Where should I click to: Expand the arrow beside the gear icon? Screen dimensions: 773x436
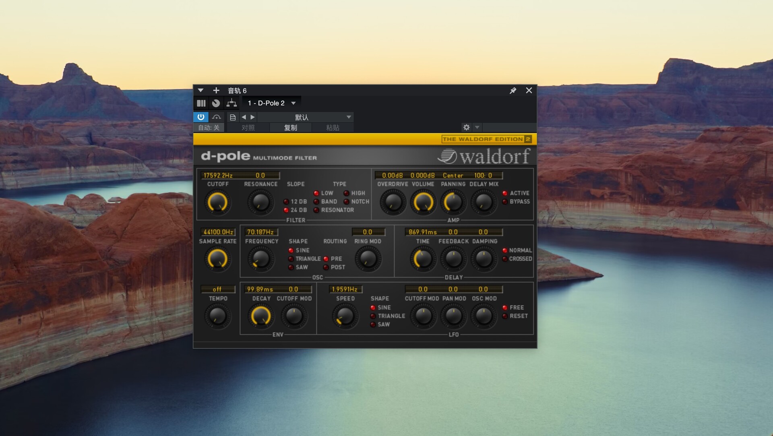pyautogui.click(x=477, y=127)
